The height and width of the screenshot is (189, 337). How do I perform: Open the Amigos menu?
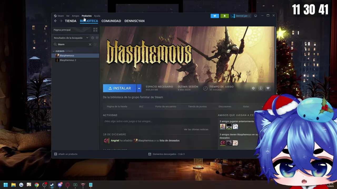tap(76, 16)
